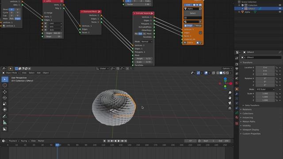Open timeline Marker menu
The image size is (283, 159).
coord(41,141)
